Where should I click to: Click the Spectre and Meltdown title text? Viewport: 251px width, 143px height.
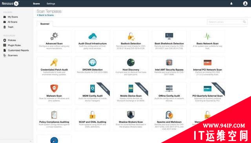(x=169, y=122)
